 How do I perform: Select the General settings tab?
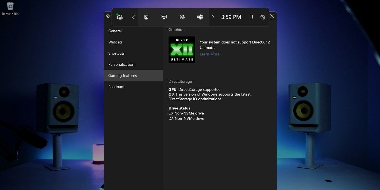[x=115, y=31]
